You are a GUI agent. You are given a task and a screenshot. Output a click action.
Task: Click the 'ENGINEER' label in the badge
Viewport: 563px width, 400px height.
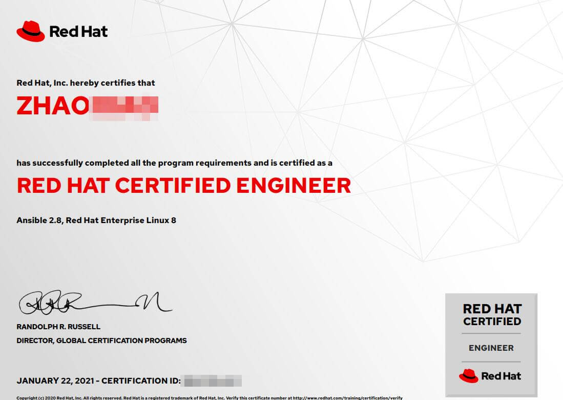point(491,348)
